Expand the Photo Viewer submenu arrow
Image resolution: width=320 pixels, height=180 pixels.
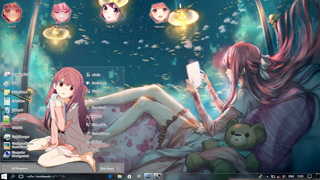(x=42, y=145)
